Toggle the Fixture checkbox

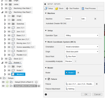click(x=49, y=79)
